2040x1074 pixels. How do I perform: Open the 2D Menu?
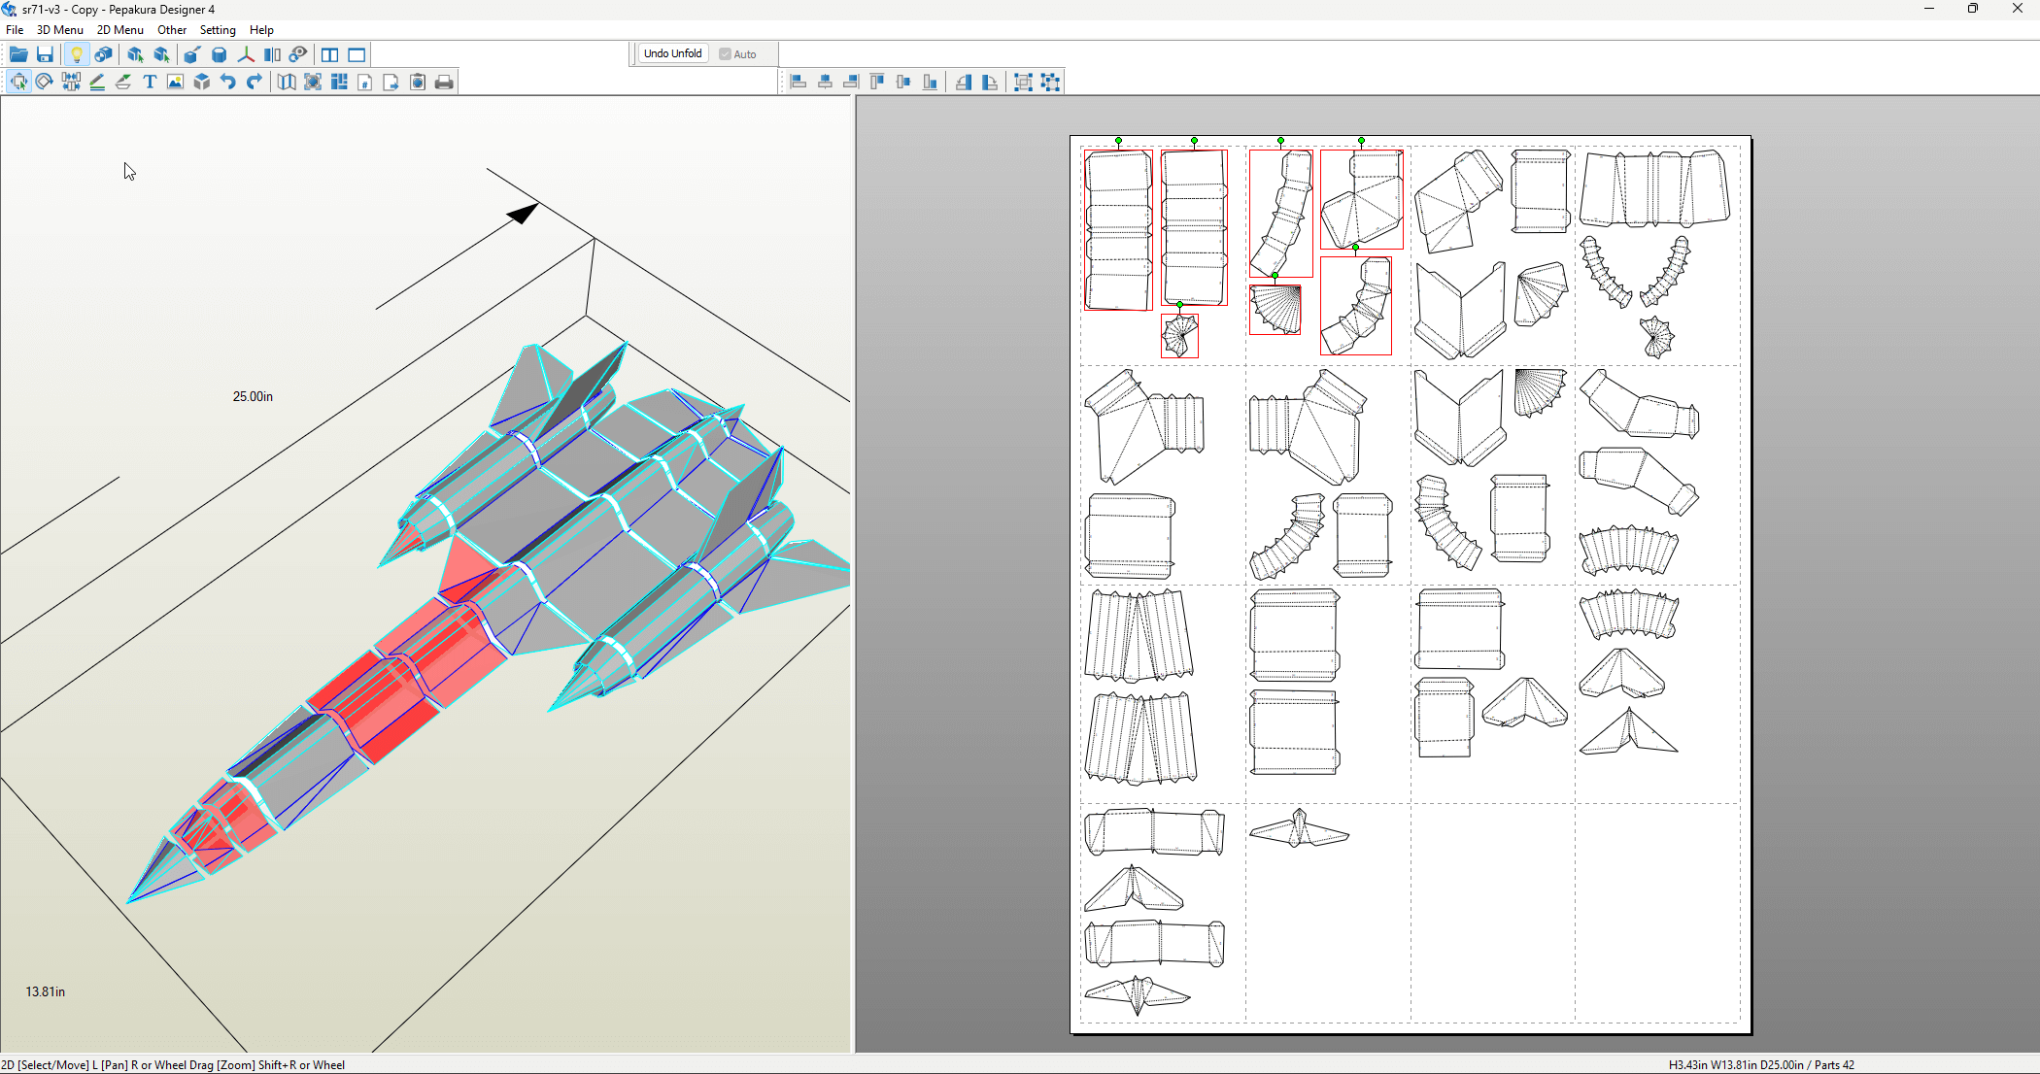tap(119, 29)
